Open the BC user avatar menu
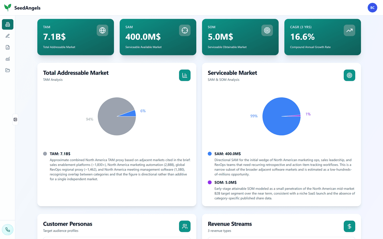Screen dimensions: 383x239 point(372,8)
